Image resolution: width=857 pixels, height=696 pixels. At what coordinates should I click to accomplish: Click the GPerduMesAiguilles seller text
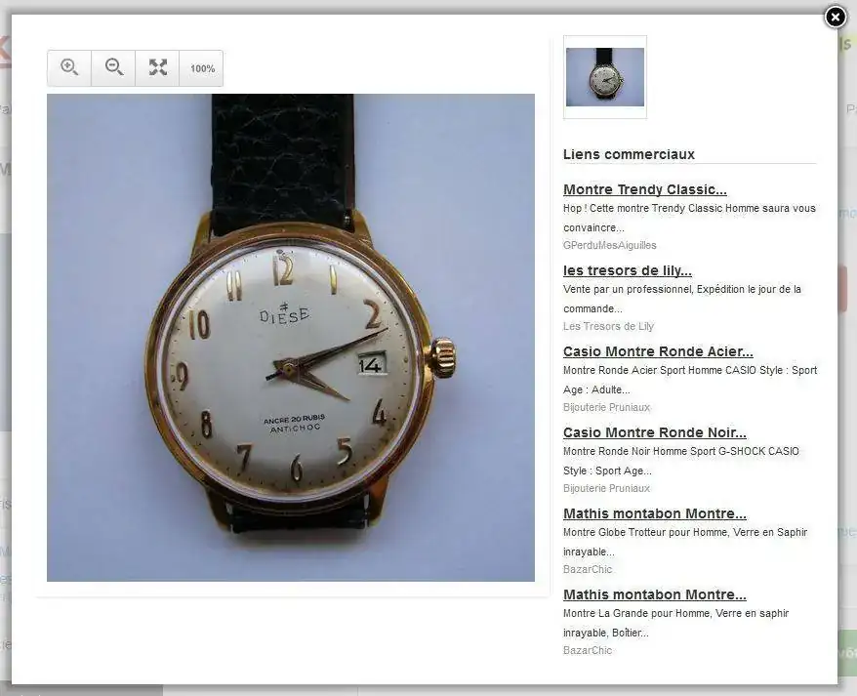click(x=610, y=245)
